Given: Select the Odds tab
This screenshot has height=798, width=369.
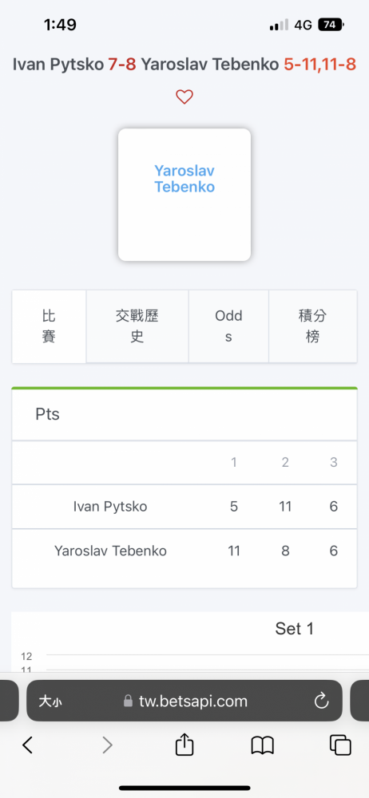Looking at the screenshot, I should (x=228, y=326).
